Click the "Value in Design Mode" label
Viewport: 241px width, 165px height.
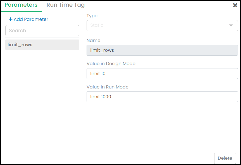(x=111, y=63)
